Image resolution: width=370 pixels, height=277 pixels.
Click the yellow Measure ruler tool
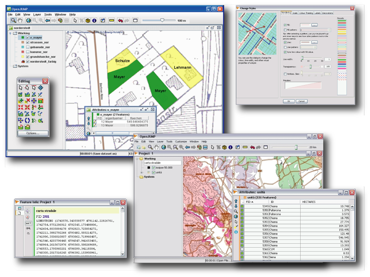coord(111,21)
